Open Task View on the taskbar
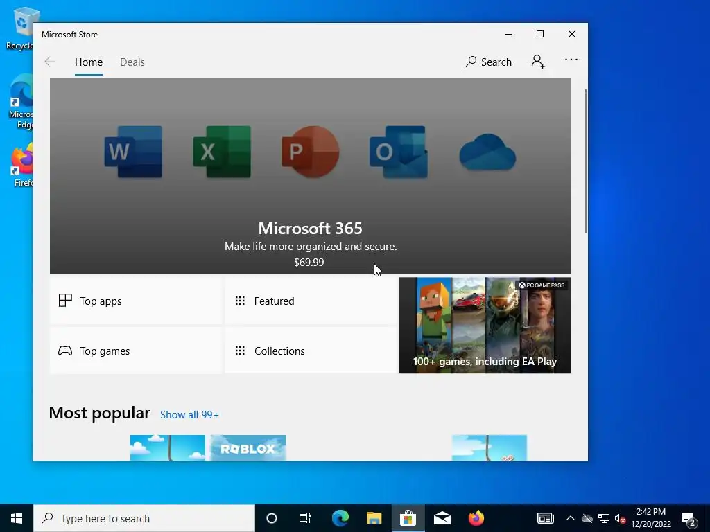The height and width of the screenshot is (532, 710). (305, 518)
